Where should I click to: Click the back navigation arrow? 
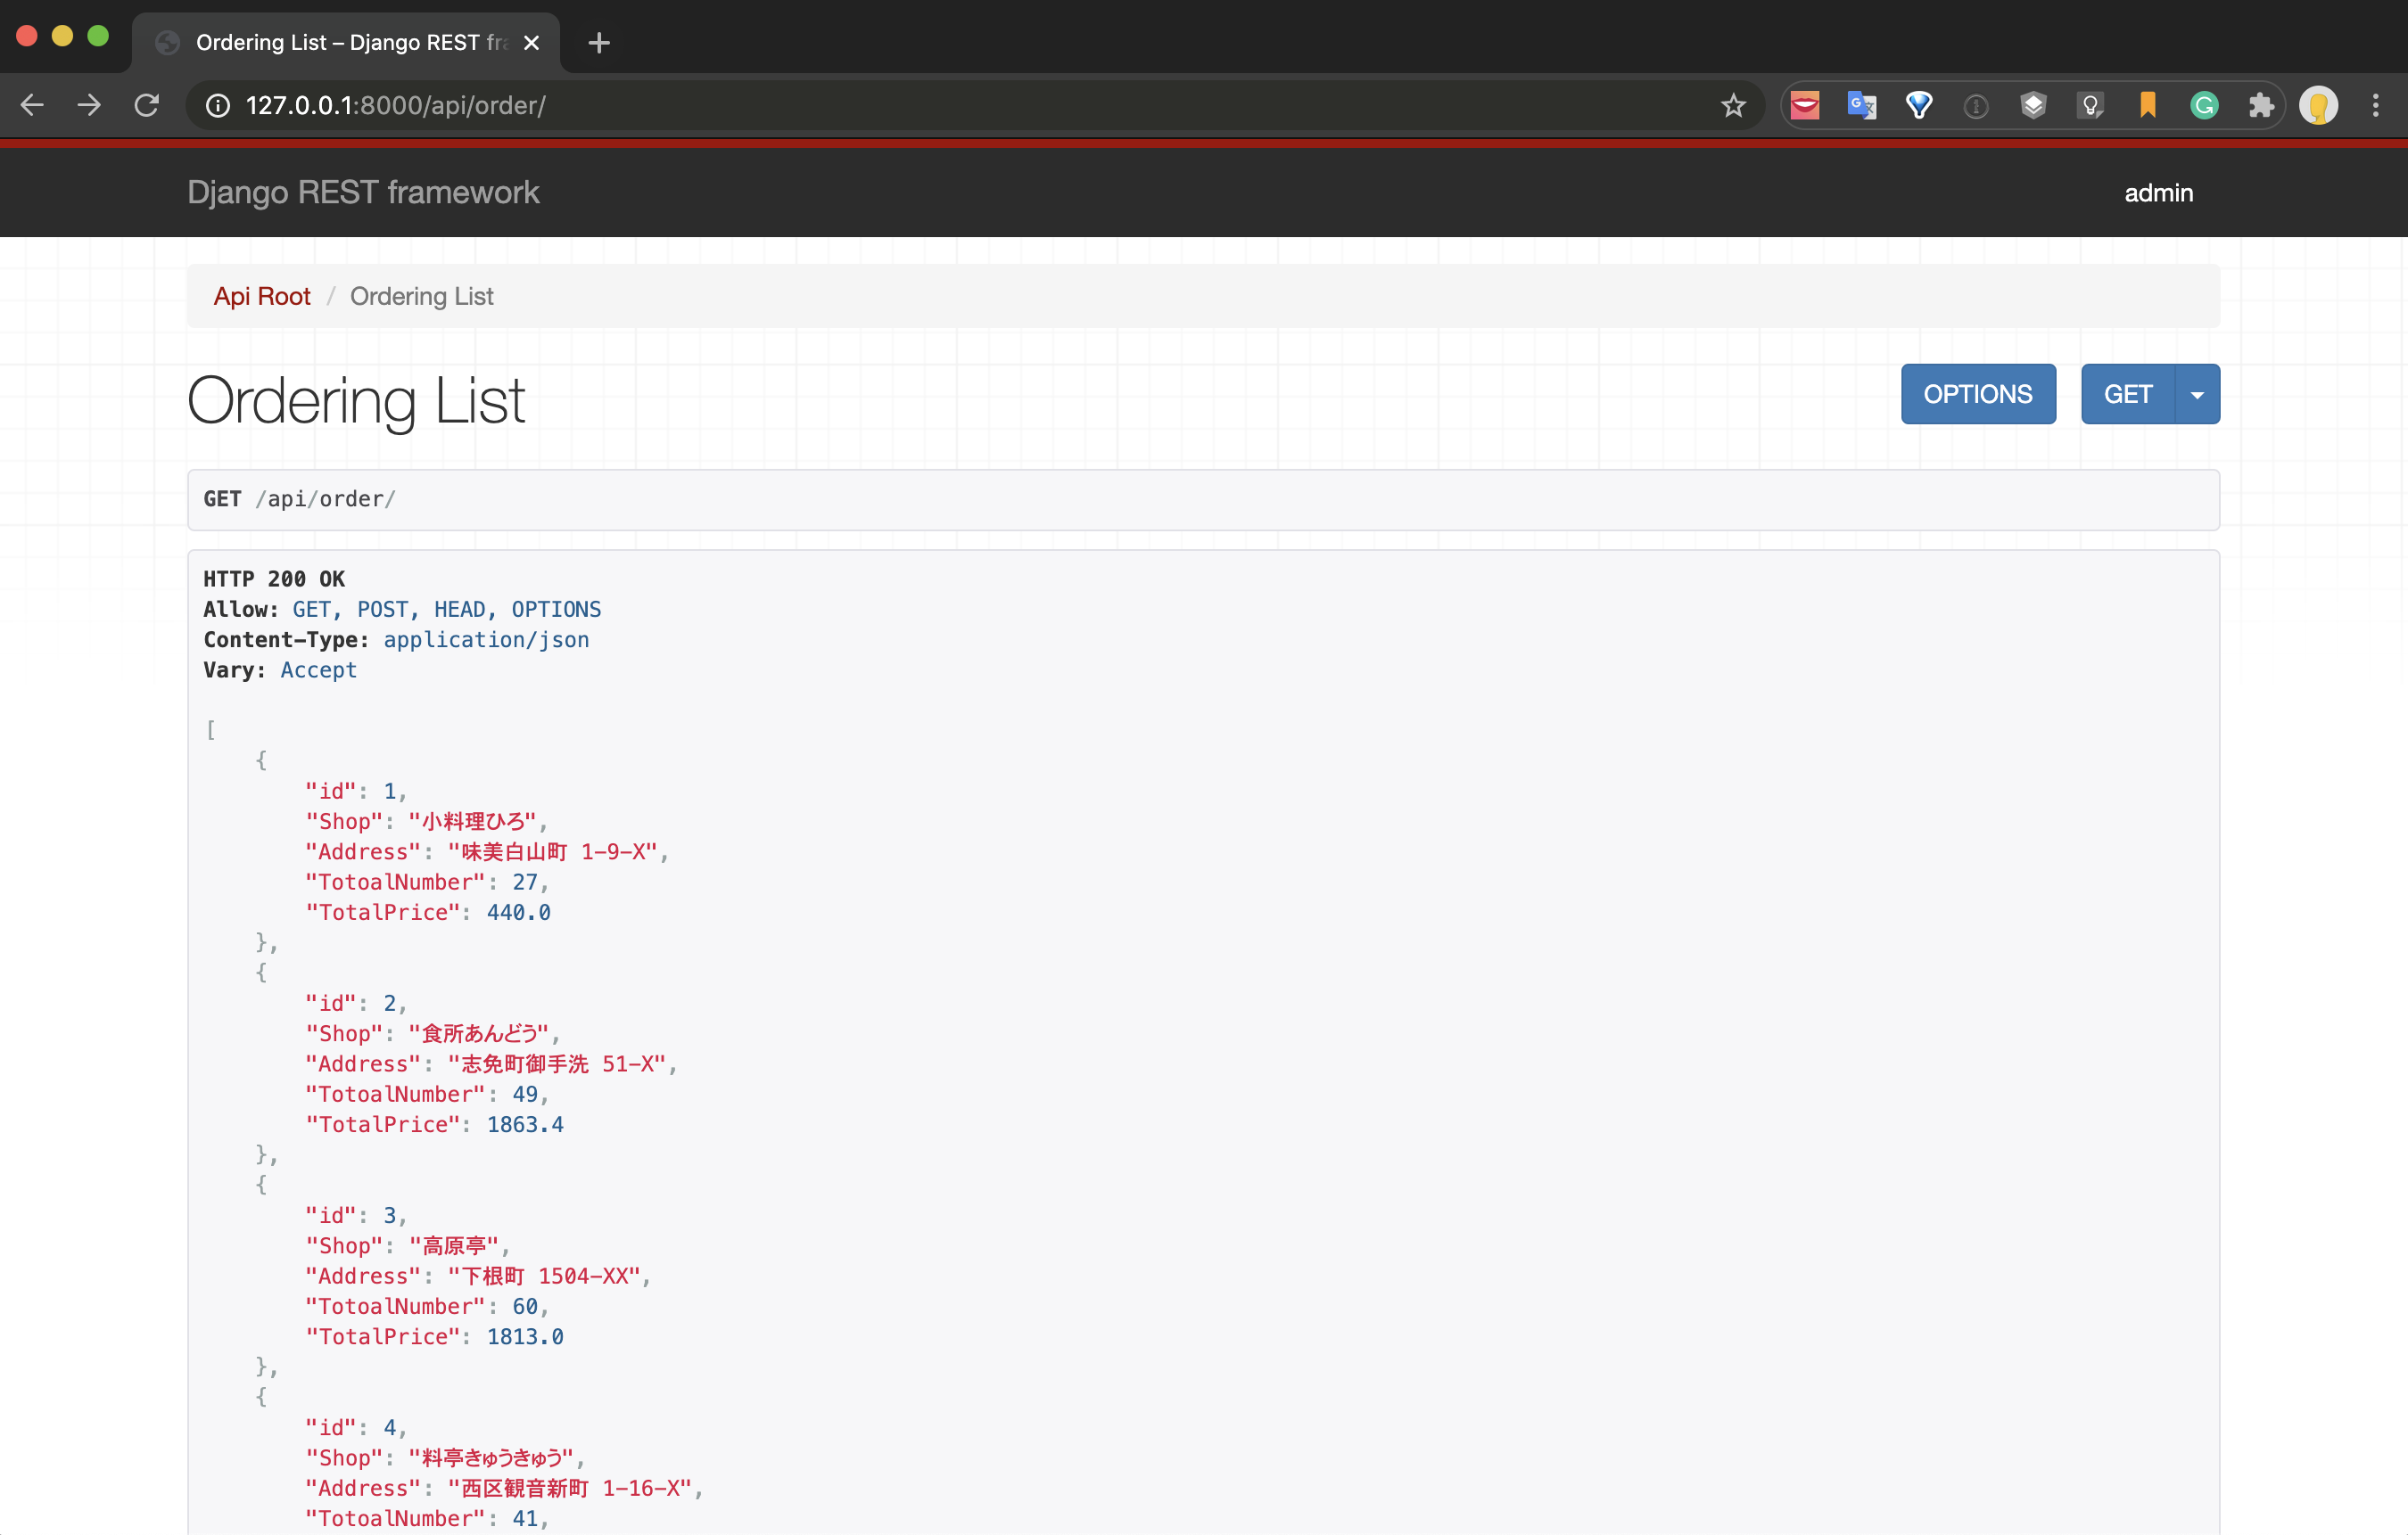[32, 105]
